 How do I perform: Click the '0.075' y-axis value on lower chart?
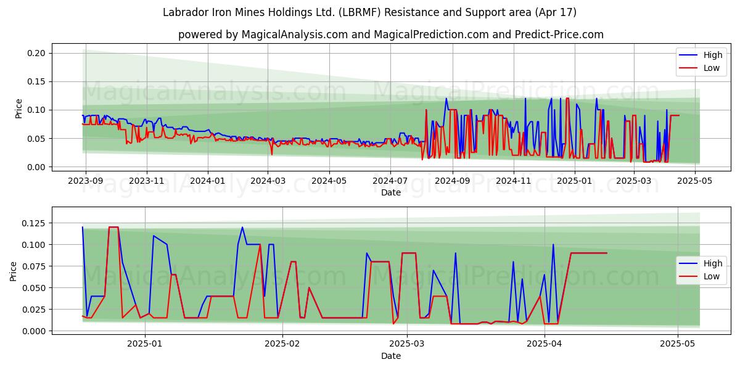(x=34, y=266)
